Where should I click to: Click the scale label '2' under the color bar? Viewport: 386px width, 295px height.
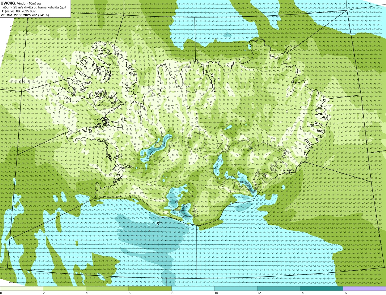pyautogui.click(x=44, y=293)
